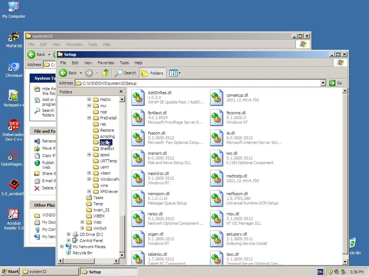Click the green Back arrow in Setup window
This screenshot has height=277, width=369.
tap(63, 73)
